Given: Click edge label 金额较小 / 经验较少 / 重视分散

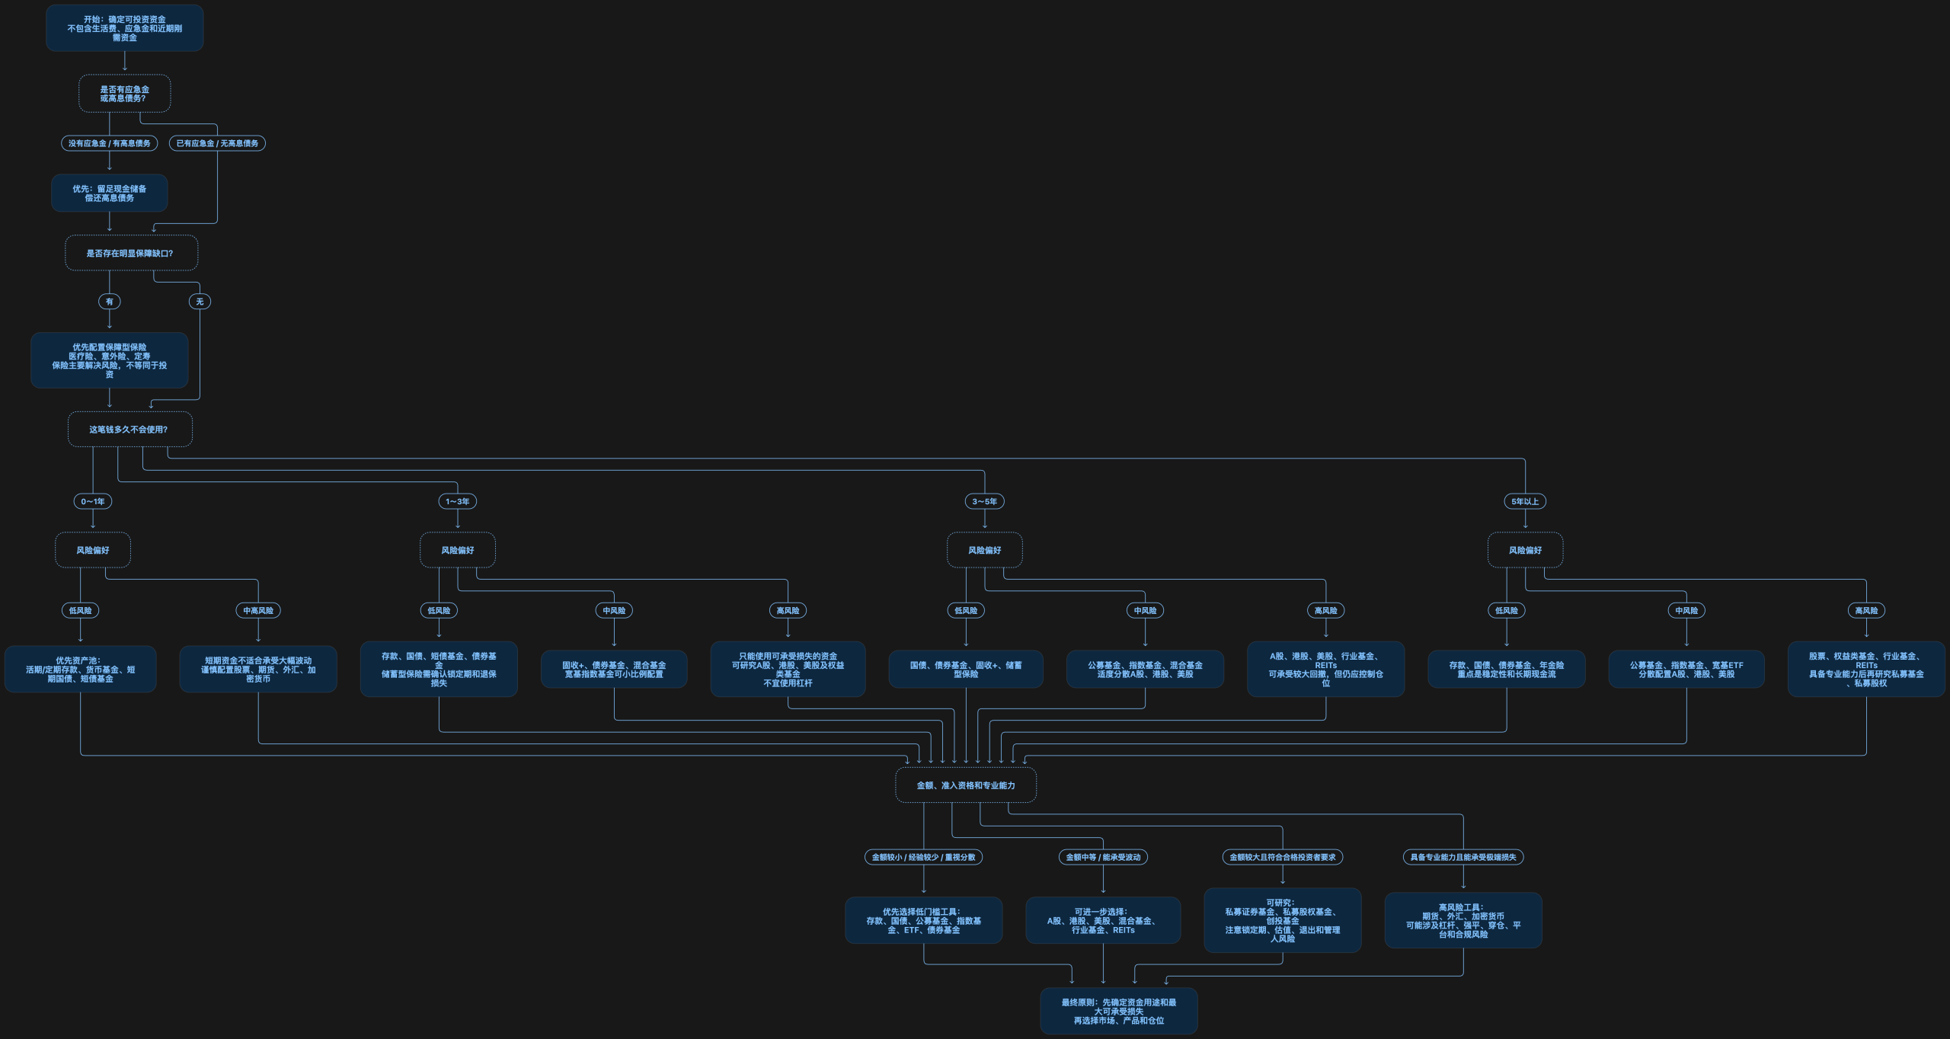Looking at the screenshot, I should click(923, 857).
